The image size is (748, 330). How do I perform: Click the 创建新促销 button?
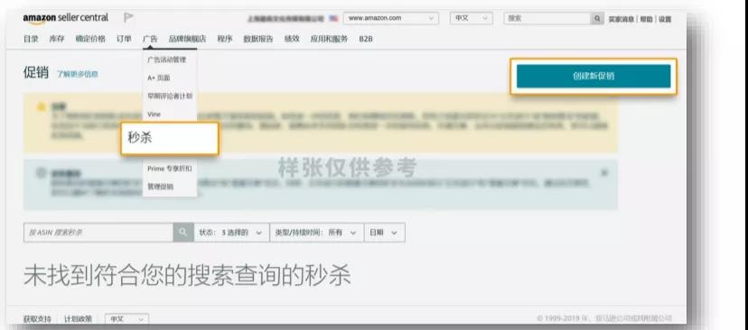point(594,77)
